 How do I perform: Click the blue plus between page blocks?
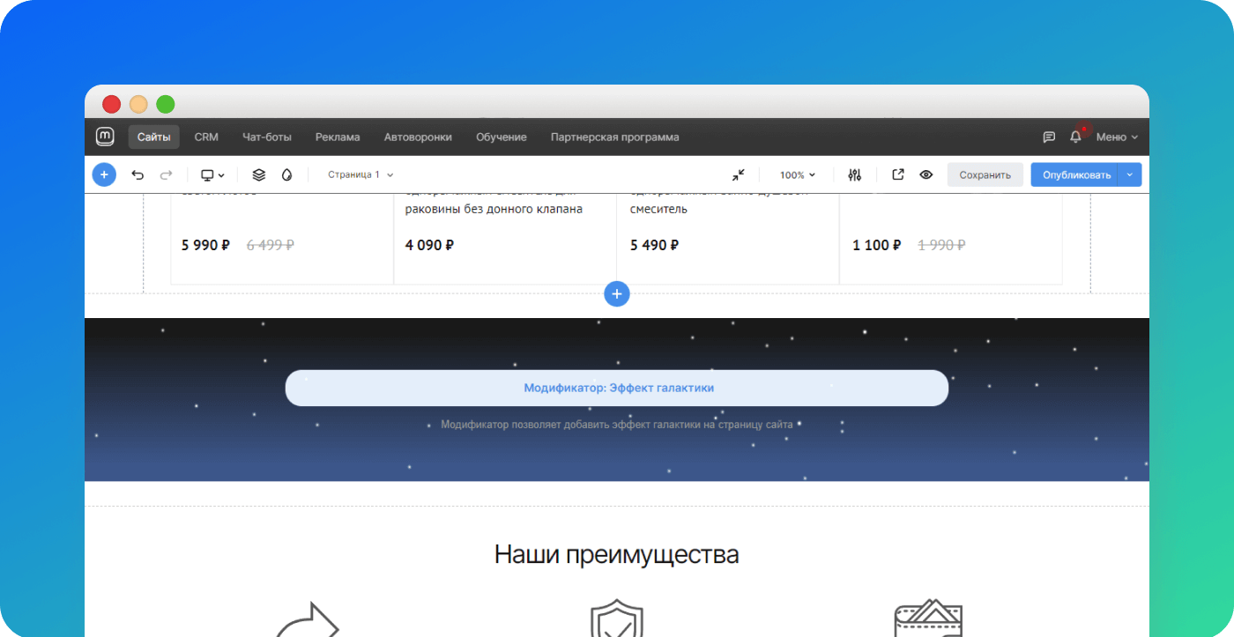click(617, 294)
